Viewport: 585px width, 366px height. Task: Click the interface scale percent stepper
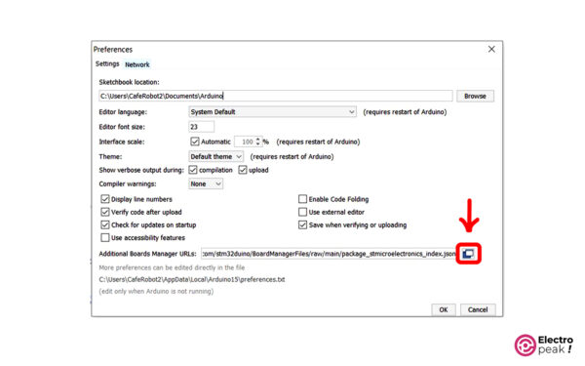[x=257, y=142]
